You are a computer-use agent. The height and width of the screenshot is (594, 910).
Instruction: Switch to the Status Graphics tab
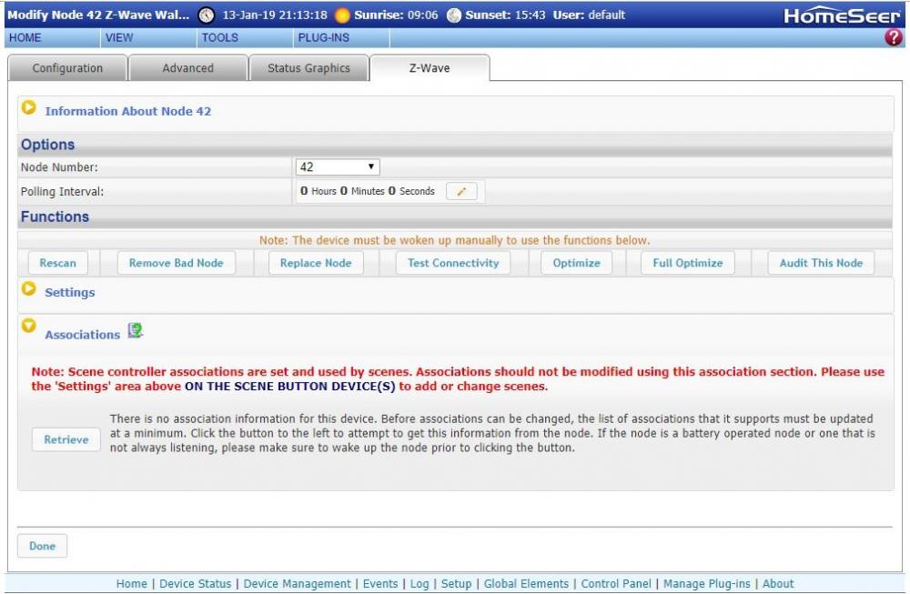tap(308, 68)
